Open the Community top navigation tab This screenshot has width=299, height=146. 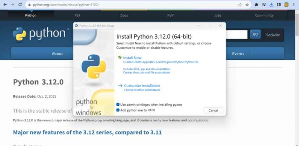coord(264,15)
